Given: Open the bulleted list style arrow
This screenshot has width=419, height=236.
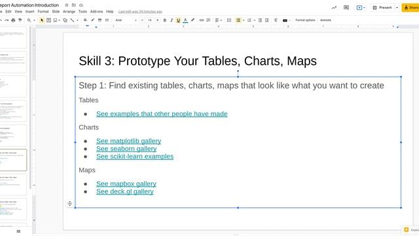Looking at the screenshot, I should point(244,20).
